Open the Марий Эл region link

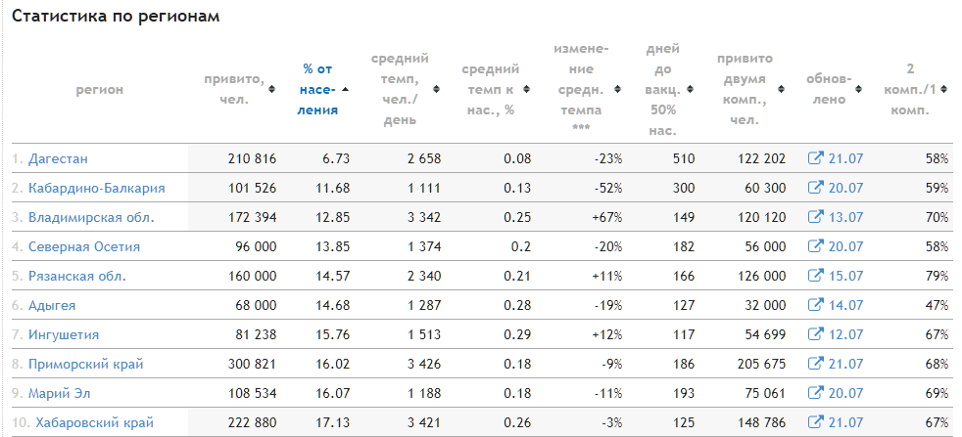click(64, 393)
